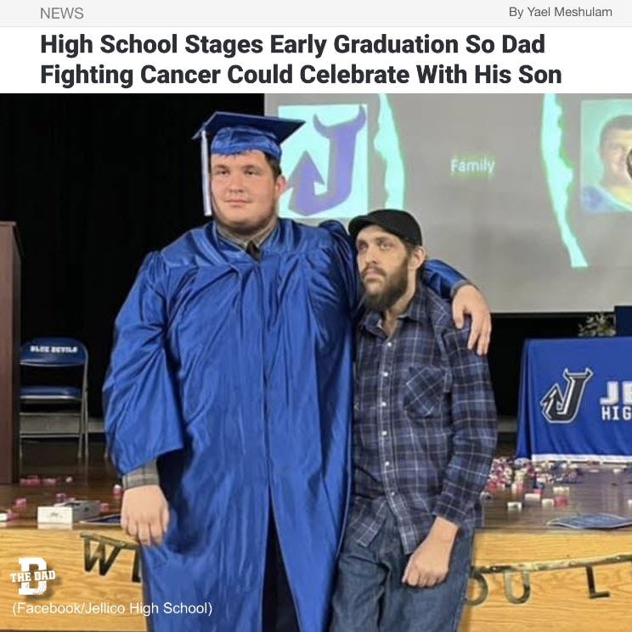Click the J logo on blue tablecloth
Image resolution: width=632 pixels, height=632 pixels.
567,395
